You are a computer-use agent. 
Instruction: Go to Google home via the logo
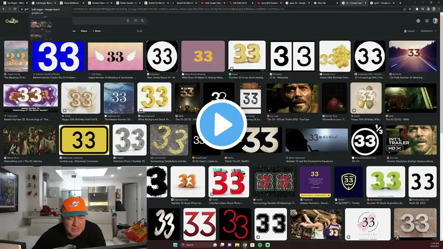tap(12, 21)
